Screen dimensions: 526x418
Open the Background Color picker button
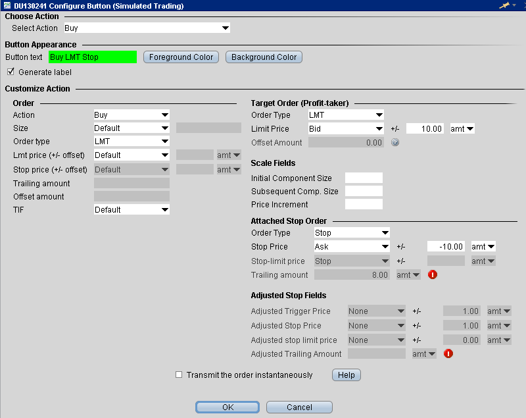264,57
